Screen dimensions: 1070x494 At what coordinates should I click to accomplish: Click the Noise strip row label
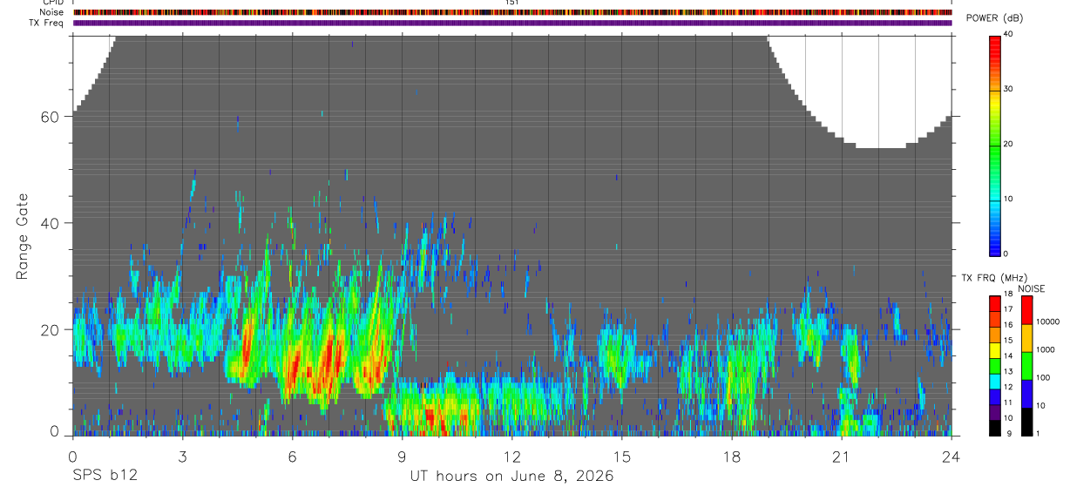(x=52, y=12)
